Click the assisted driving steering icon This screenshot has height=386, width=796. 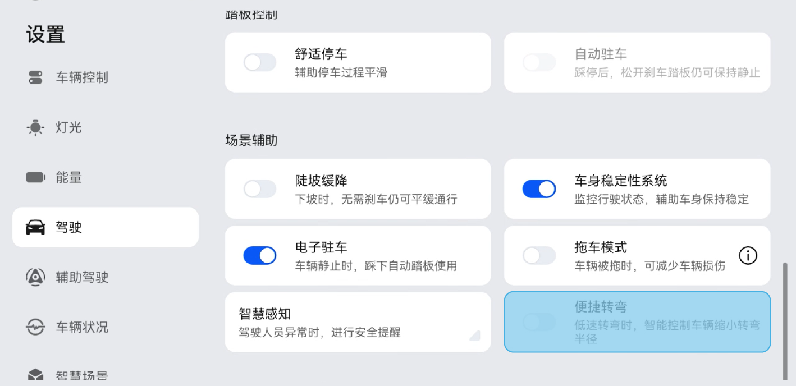tap(35, 277)
